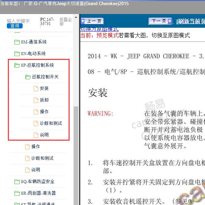
Task: Expand the 8Q-车辆防盗安全 tree label
Action: [38, 181]
